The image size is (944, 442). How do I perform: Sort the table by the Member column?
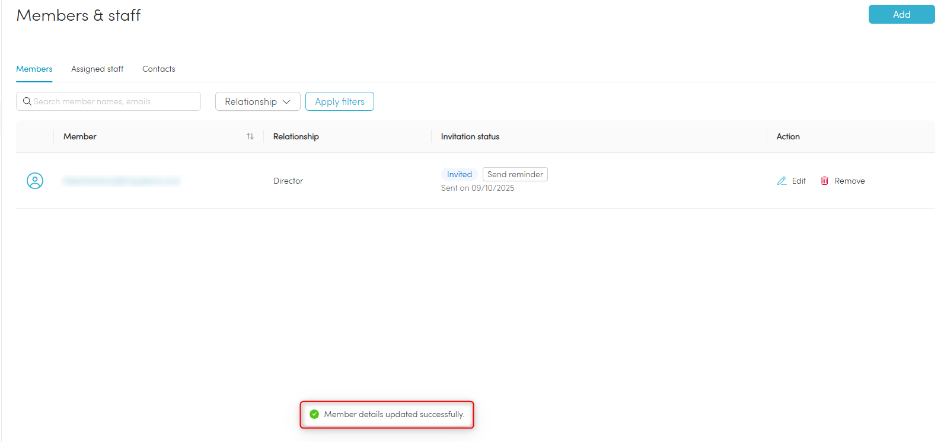(250, 136)
